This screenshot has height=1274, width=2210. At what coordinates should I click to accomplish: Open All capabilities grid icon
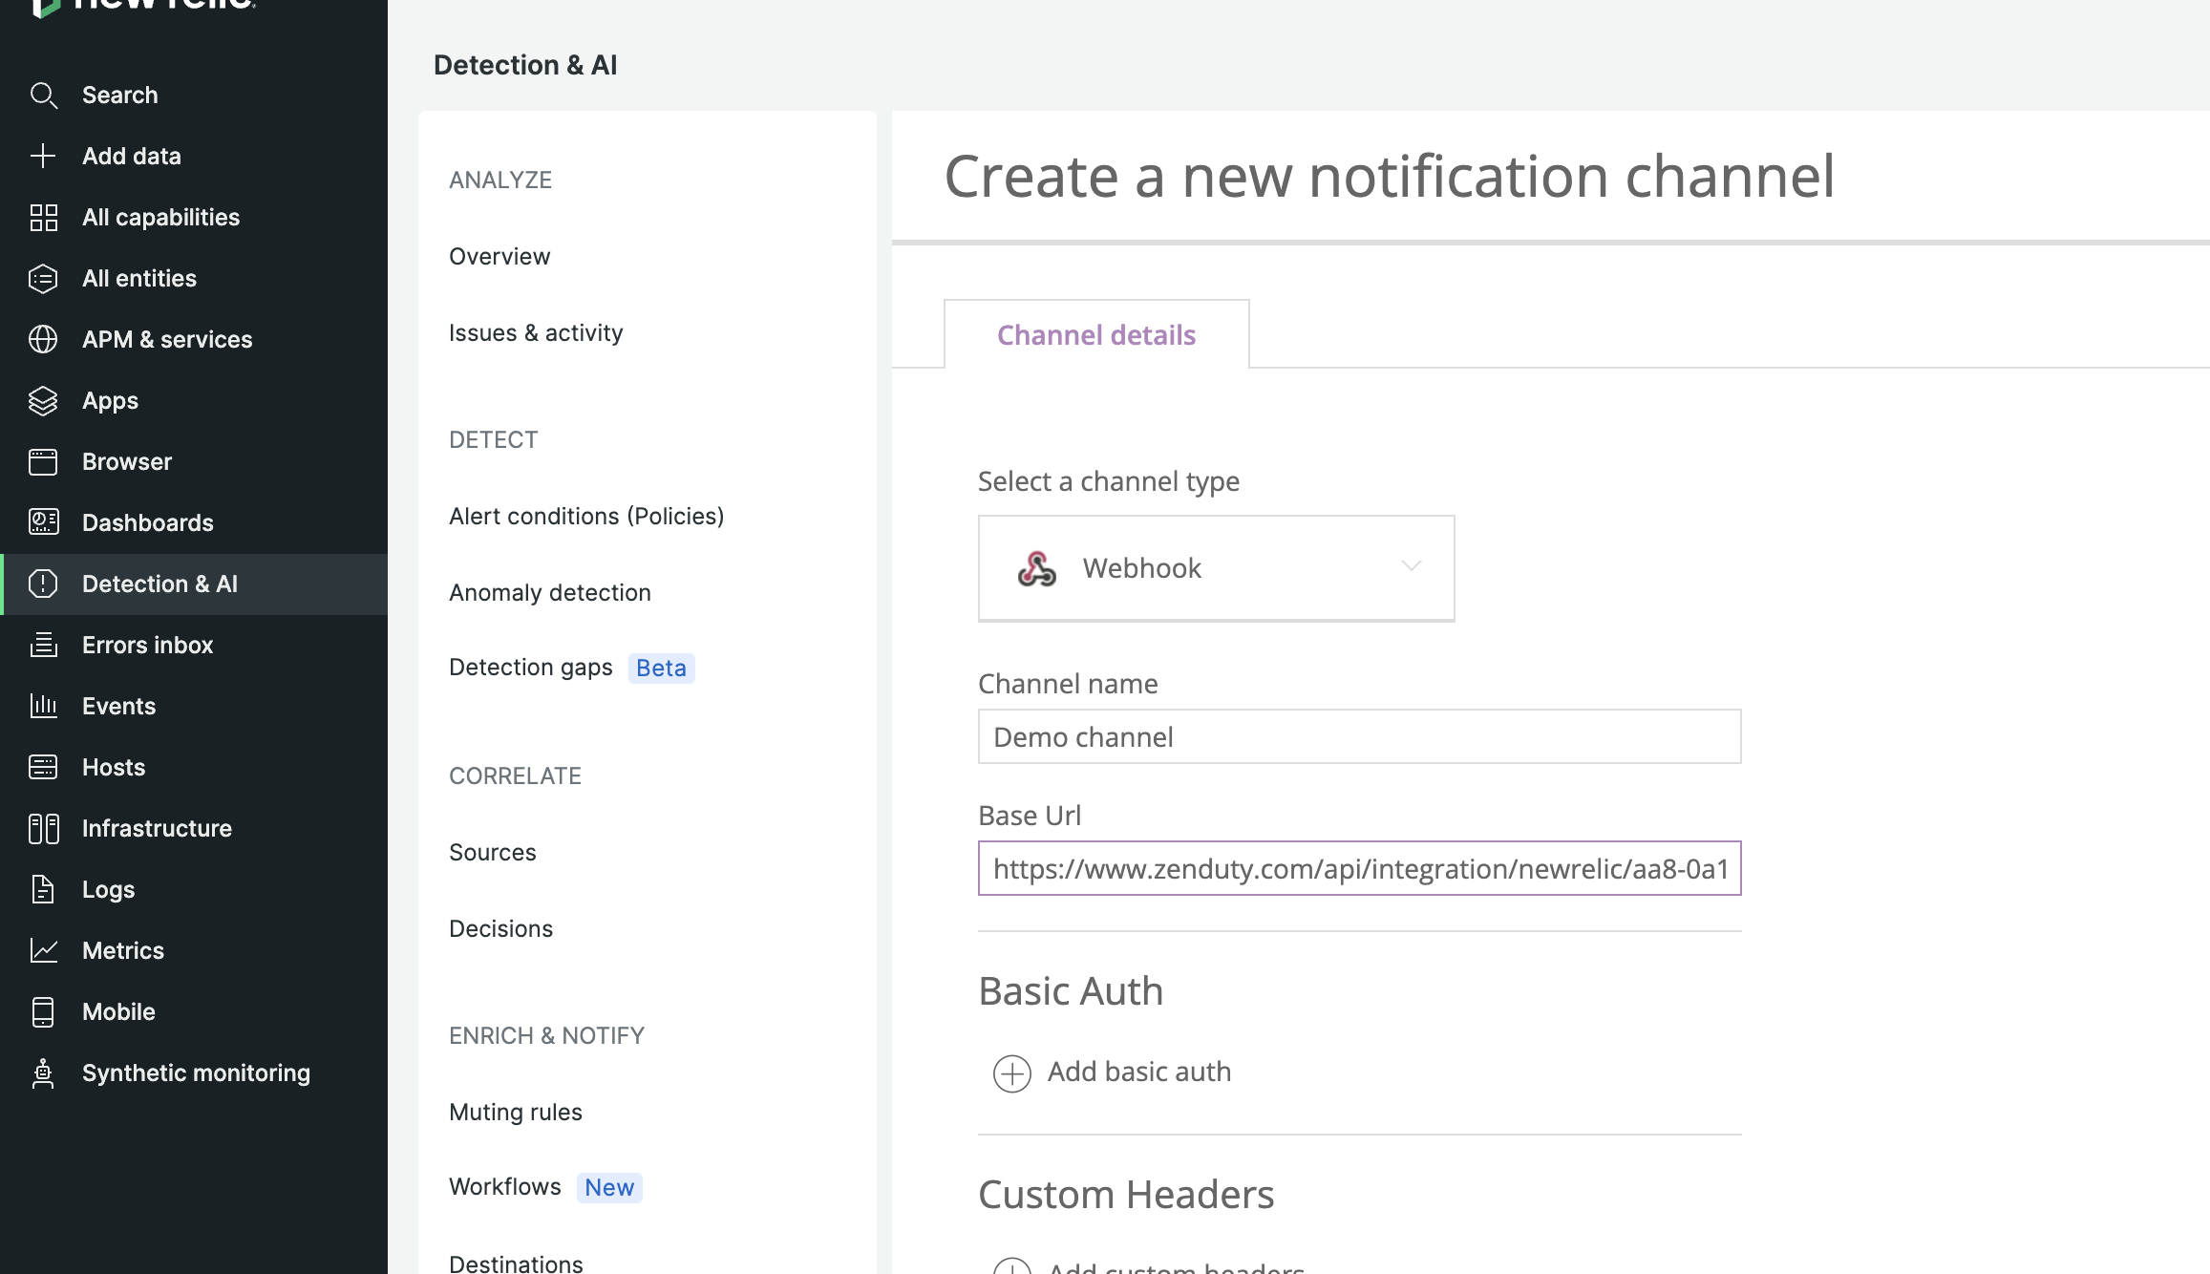point(43,218)
